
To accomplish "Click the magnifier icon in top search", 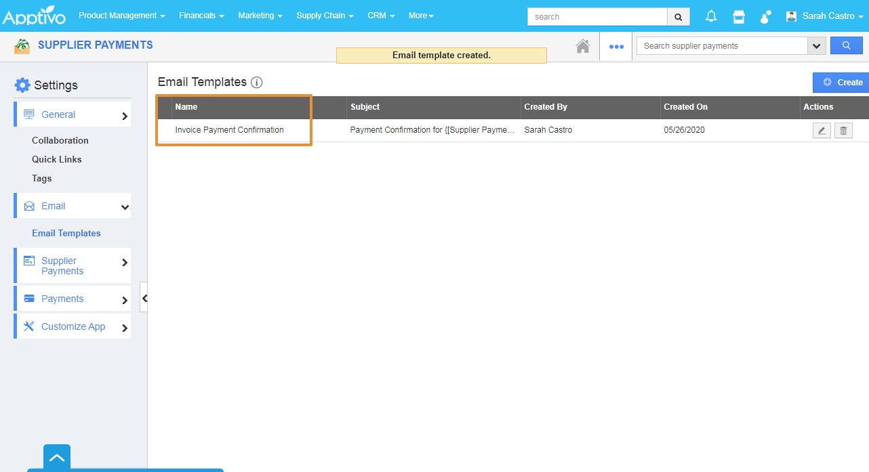I will (x=678, y=16).
